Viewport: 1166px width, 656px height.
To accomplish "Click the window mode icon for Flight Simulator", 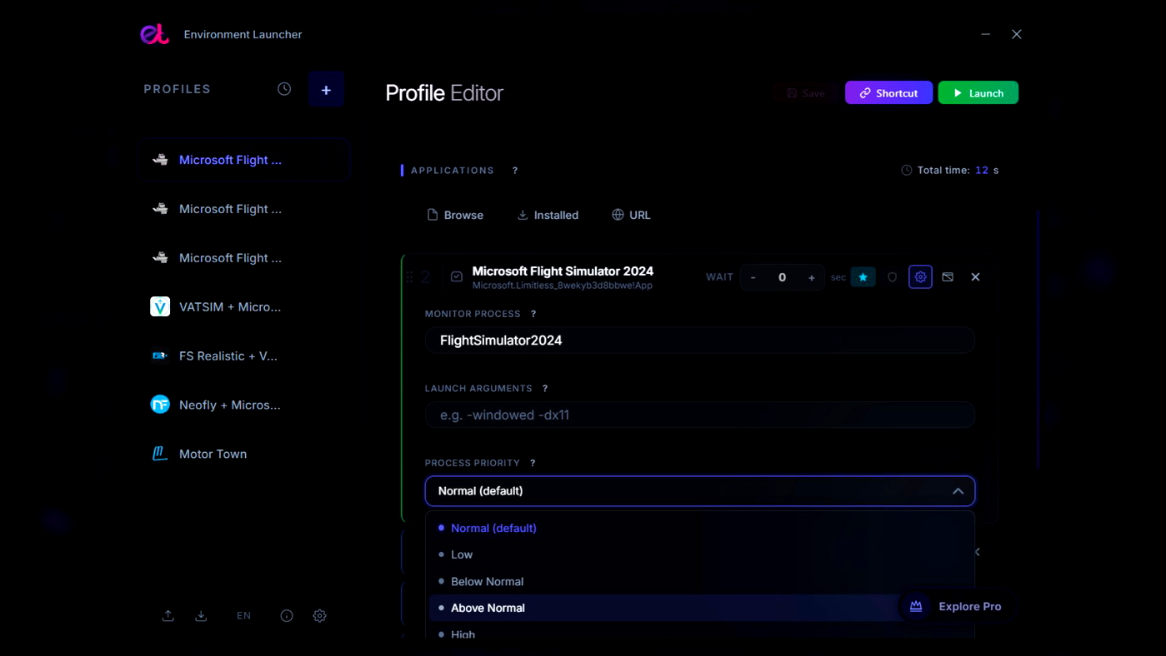I will tap(948, 277).
